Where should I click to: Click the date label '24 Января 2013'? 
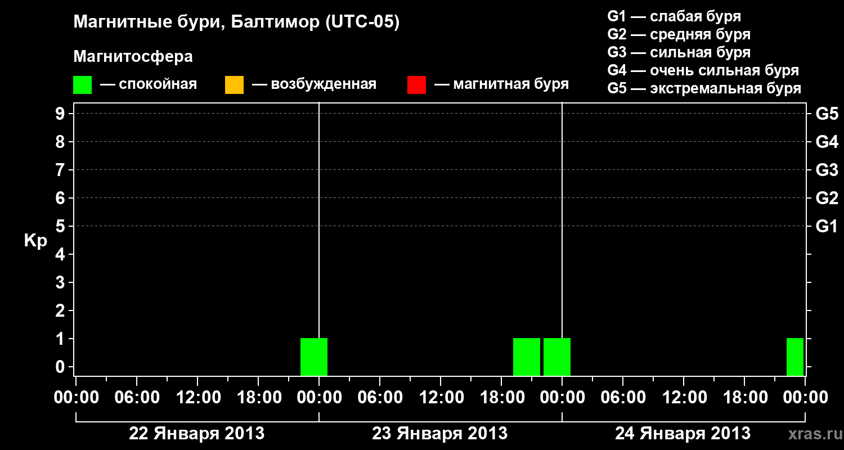click(x=683, y=434)
